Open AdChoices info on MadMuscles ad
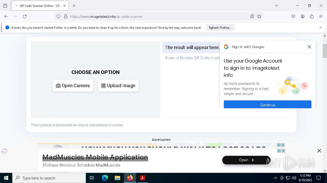327x183 pixels. pos(279,151)
